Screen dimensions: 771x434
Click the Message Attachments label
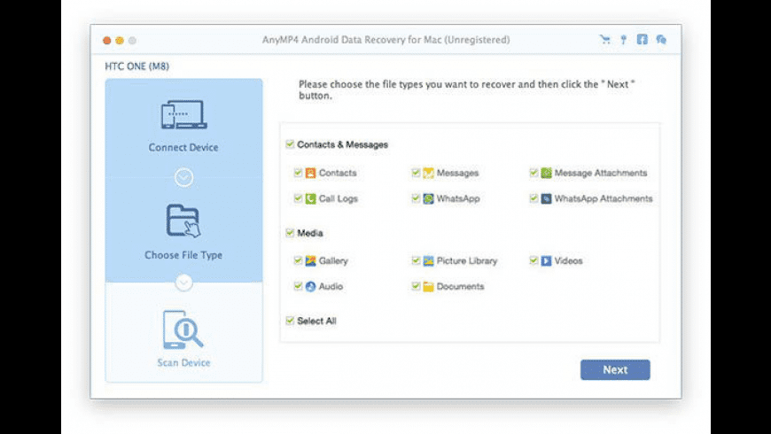(600, 173)
